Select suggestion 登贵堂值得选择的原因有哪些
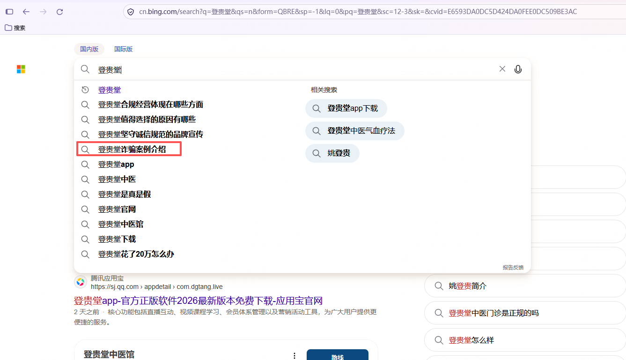The height and width of the screenshot is (360, 626). 147,120
